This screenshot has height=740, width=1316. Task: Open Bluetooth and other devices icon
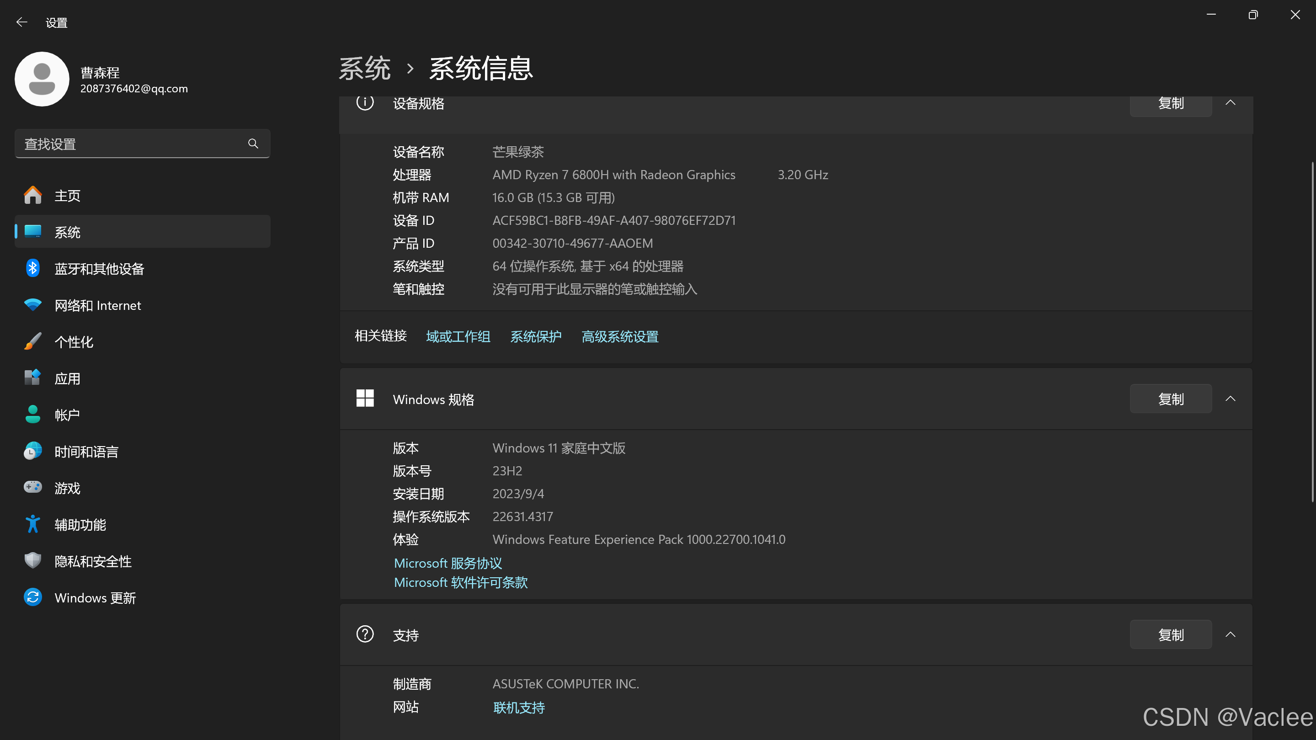[x=33, y=268]
